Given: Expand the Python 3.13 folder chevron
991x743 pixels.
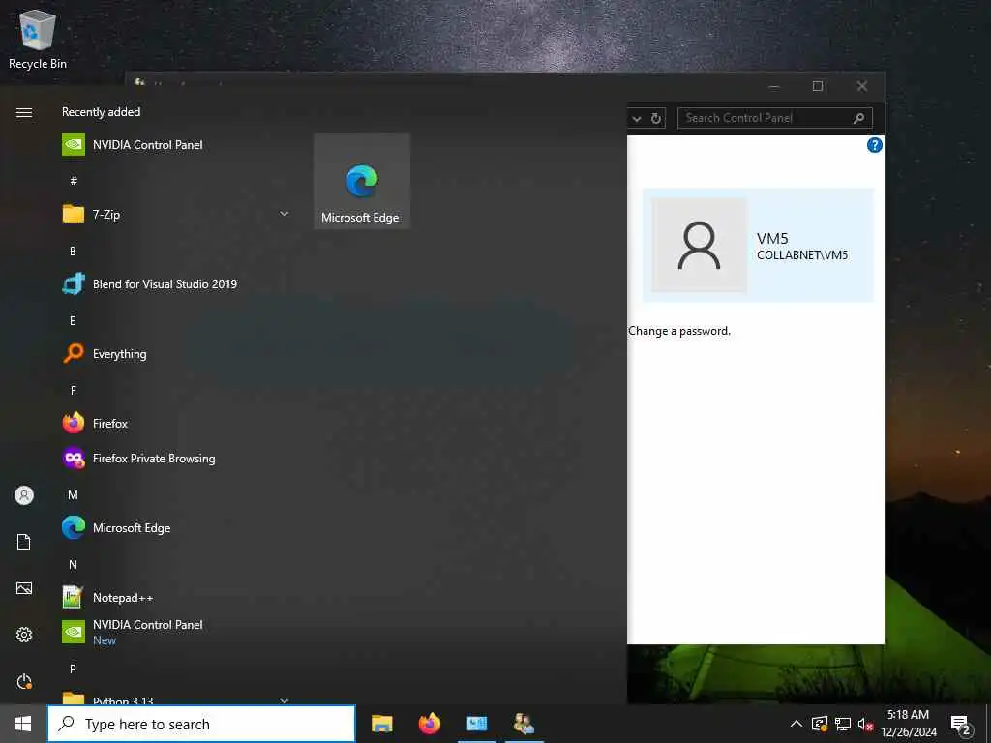Looking at the screenshot, I should [x=285, y=700].
